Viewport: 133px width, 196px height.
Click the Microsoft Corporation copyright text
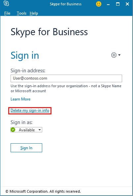tap(43, 191)
